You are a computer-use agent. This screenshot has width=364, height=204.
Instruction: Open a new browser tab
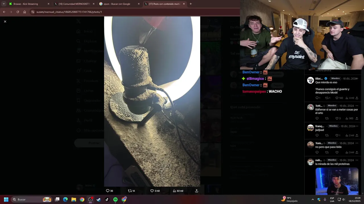click(191, 4)
